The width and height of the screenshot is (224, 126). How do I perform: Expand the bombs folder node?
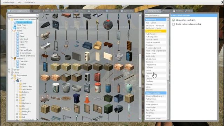point(17,114)
